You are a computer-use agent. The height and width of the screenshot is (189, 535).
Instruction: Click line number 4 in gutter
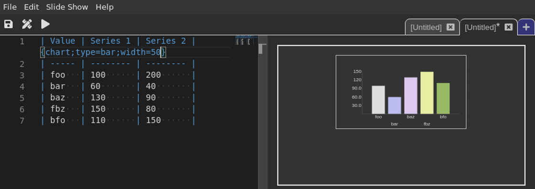click(x=22, y=86)
